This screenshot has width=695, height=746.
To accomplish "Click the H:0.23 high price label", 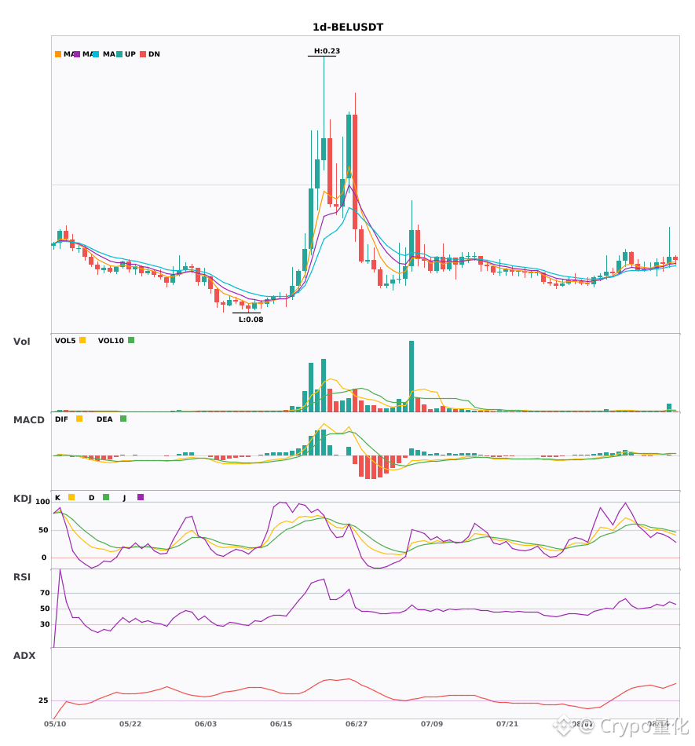I will pos(327,51).
